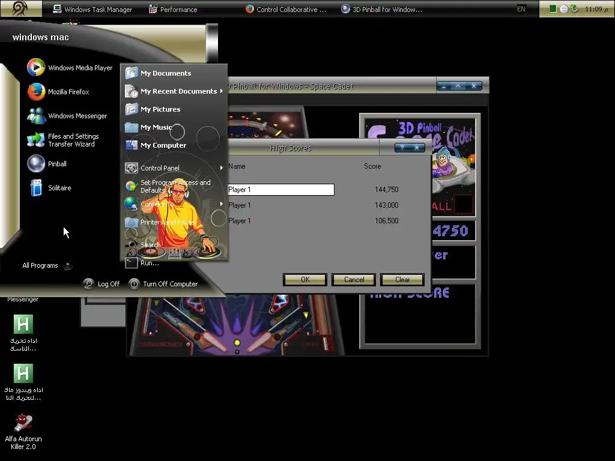Open My Documents folder icon
Image resolution: width=615 pixels, height=461 pixels.
click(132, 73)
